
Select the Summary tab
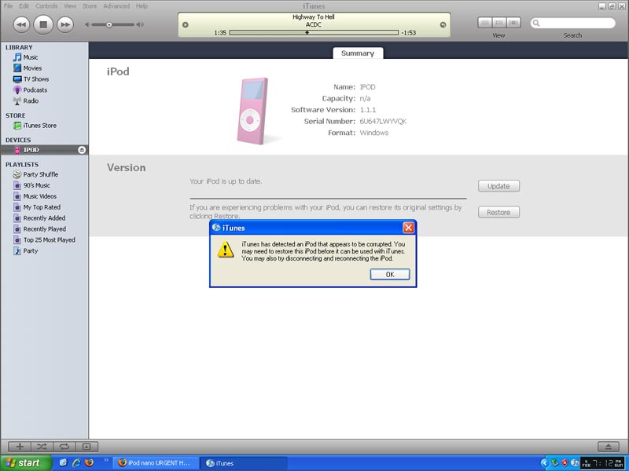[358, 53]
